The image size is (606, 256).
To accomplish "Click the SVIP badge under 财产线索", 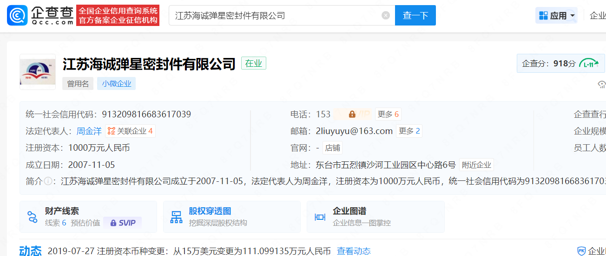I will point(123,223).
